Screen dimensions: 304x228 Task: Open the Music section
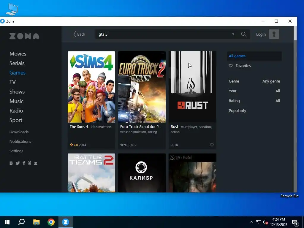coord(17,101)
